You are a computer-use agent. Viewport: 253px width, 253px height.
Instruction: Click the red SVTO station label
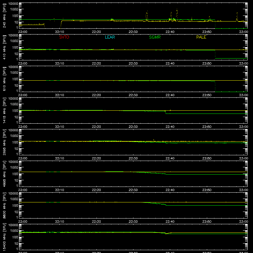[64, 37]
